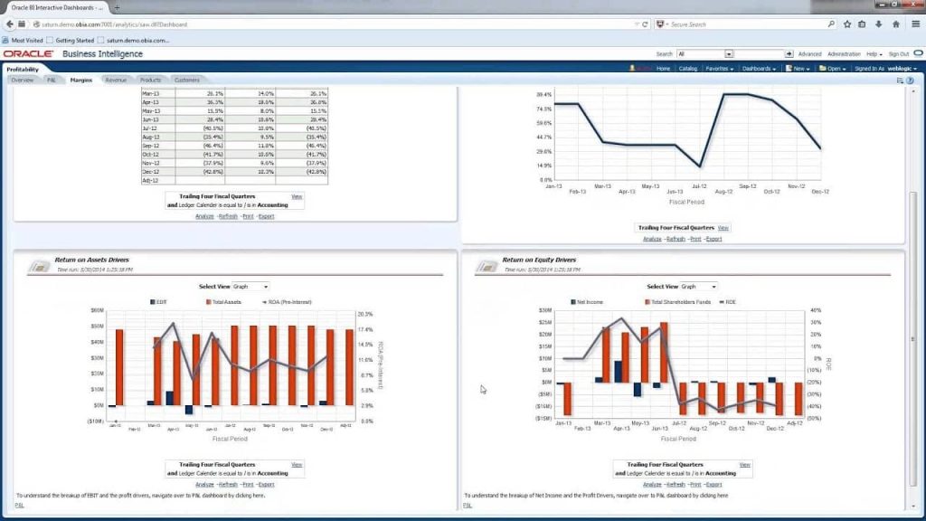Expand the Return on Assets Select View dropdown
926x521 pixels.
250,287
